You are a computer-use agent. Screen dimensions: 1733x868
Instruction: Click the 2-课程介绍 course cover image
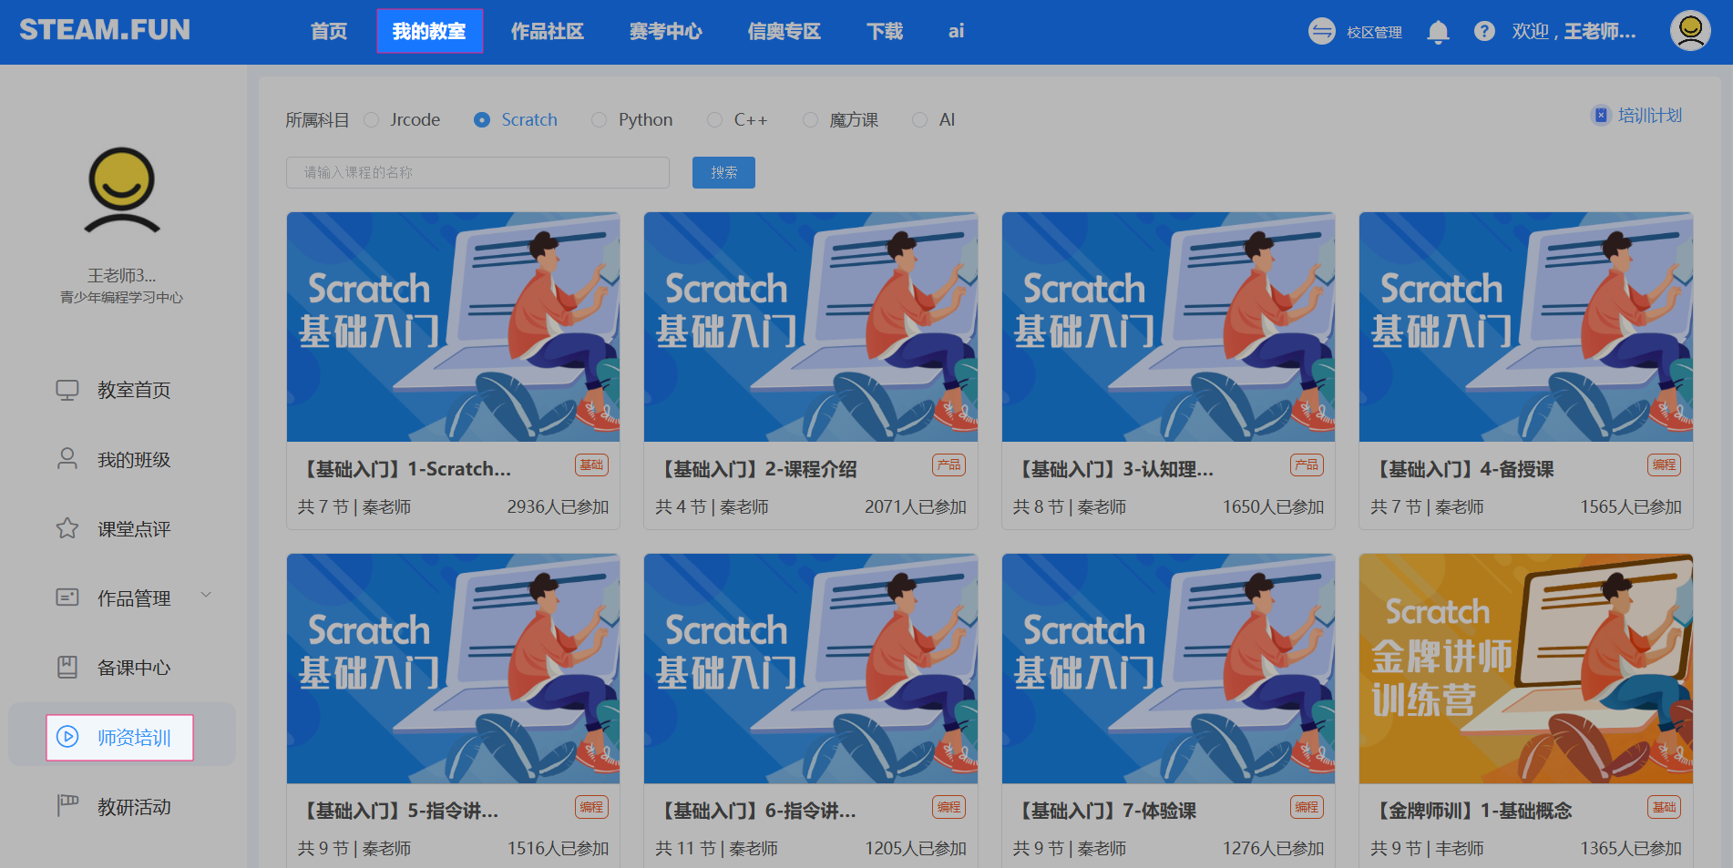click(811, 327)
